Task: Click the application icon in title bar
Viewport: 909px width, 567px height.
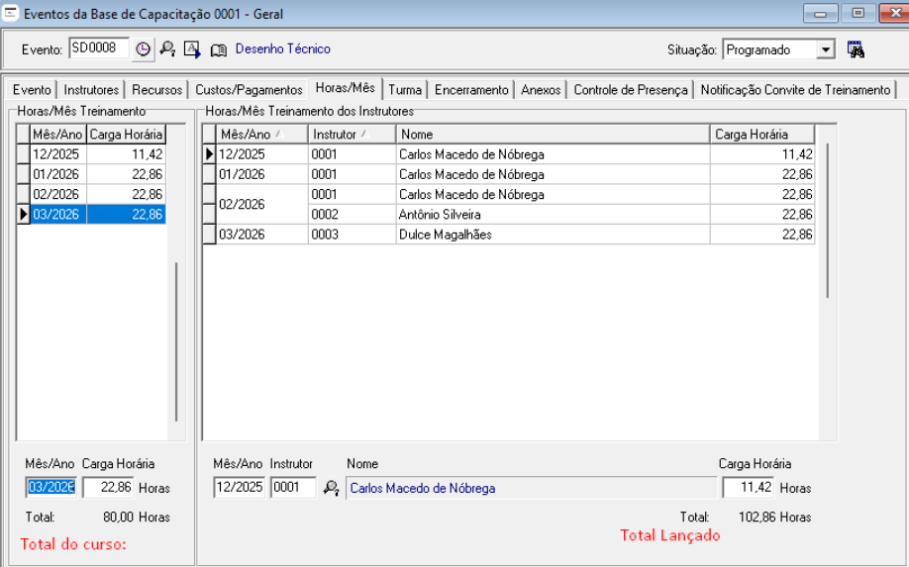Action: coord(11,14)
